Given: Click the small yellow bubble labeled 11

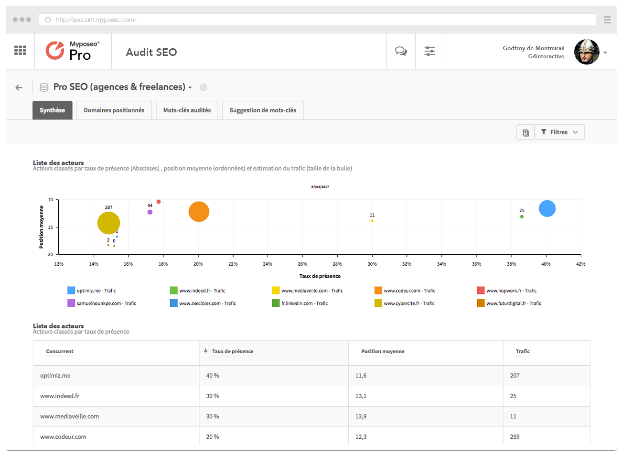Looking at the screenshot, I should click(372, 221).
